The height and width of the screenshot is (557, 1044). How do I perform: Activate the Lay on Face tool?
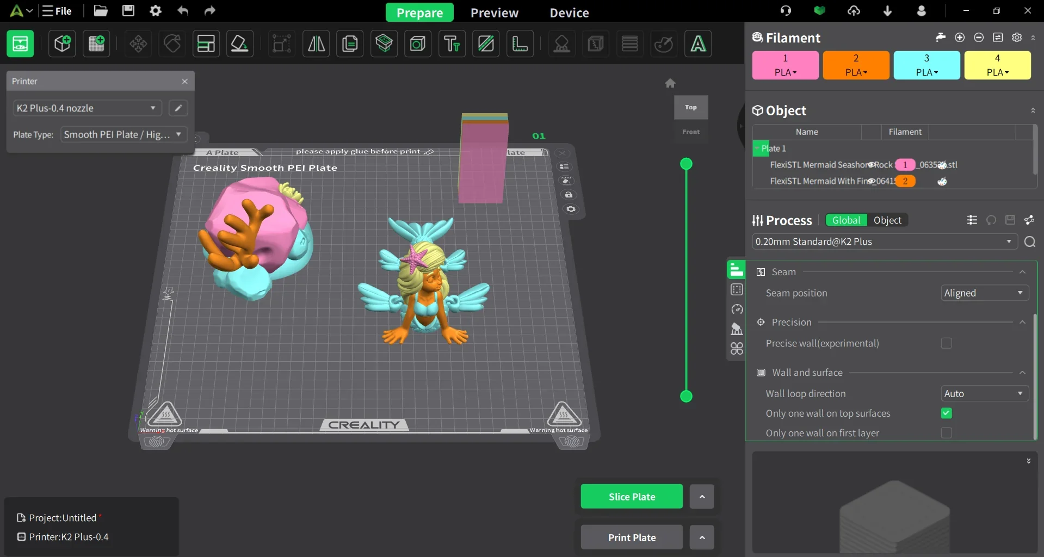[x=240, y=44]
